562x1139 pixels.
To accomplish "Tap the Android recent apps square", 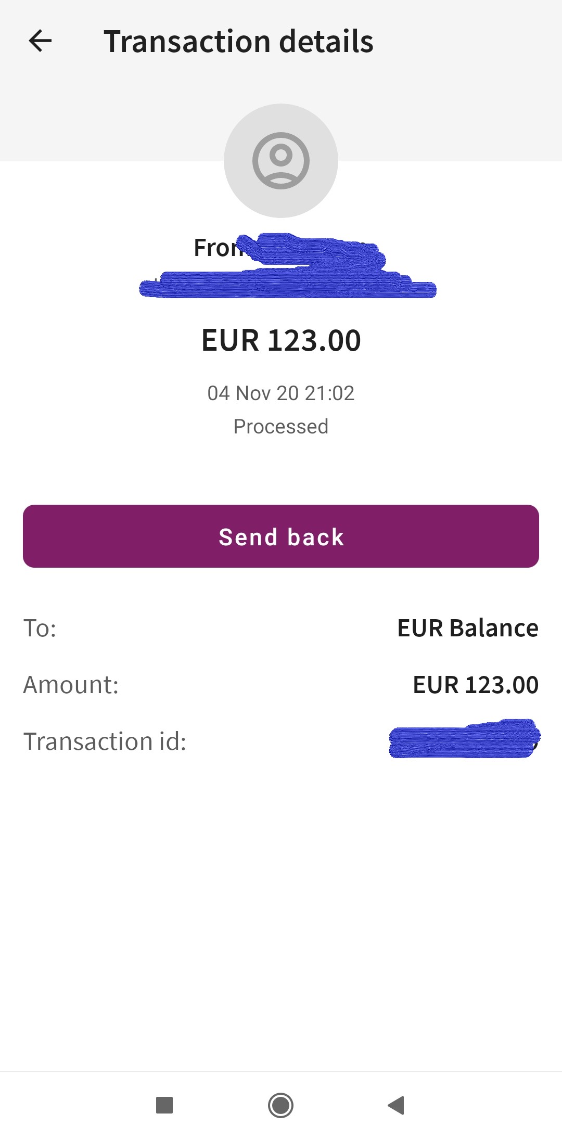I will coord(164,1105).
